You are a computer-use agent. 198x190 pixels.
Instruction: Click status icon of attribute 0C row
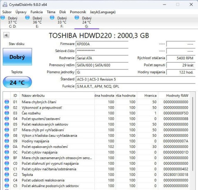pos(7,152)
